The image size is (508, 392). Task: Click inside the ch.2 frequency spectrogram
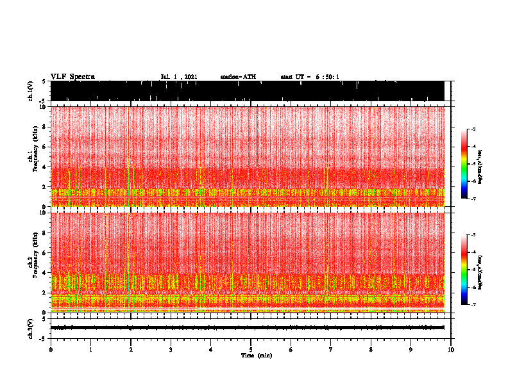pos(248,263)
